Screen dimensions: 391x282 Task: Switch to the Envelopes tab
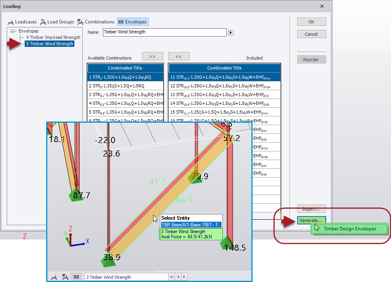coord(132,21)
